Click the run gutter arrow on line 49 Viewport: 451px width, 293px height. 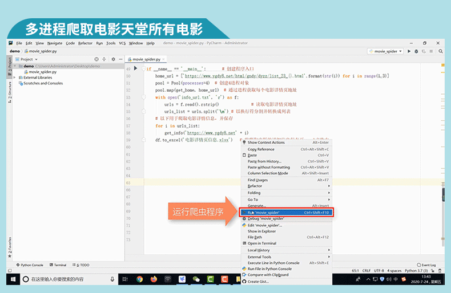(135, 68)
